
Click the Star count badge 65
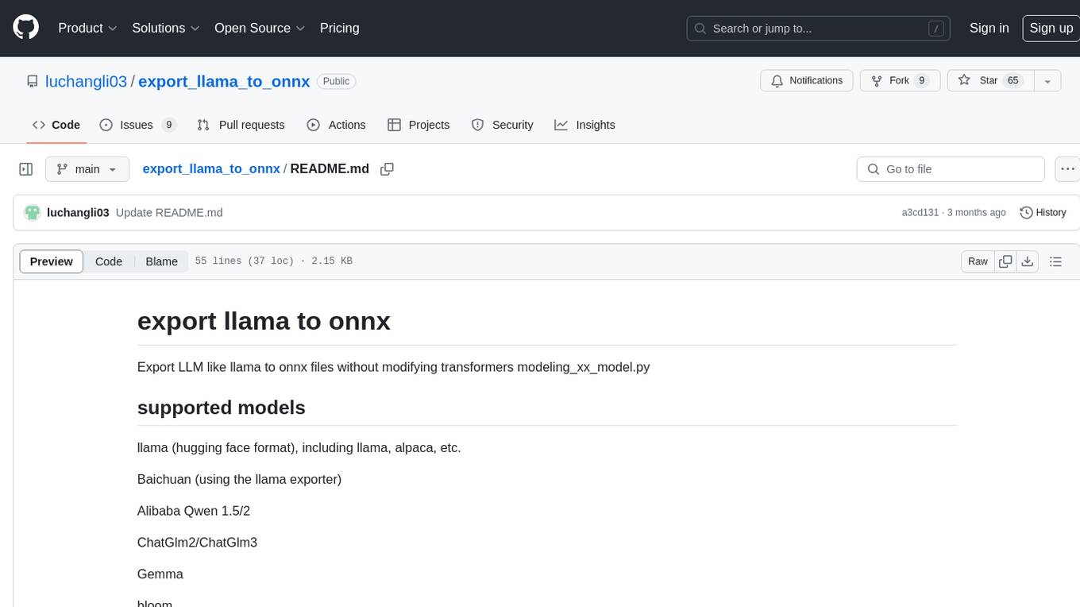point(1012,81)
